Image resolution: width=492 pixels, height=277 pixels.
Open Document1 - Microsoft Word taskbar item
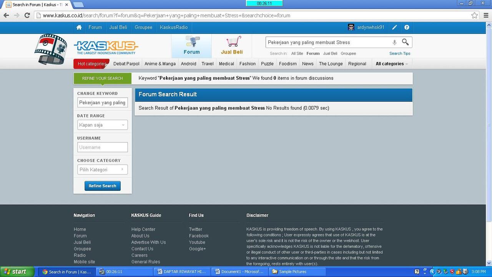click(x=239, y=272)
